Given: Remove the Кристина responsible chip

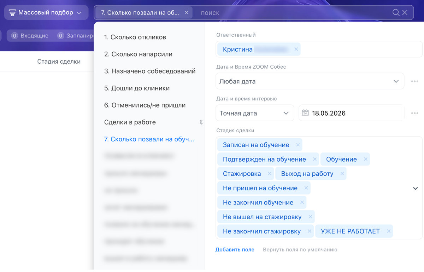Looking at the screenshot, I should (296, 50).
